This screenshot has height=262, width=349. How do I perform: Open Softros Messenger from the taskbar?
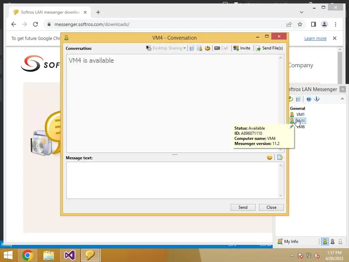[90, 255]
